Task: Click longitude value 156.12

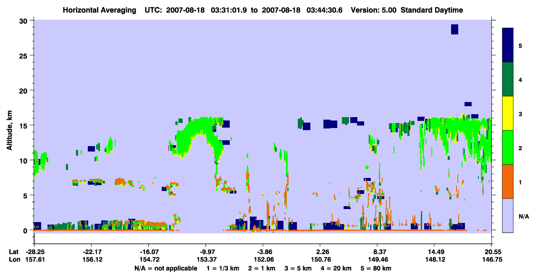Action: 92,260
